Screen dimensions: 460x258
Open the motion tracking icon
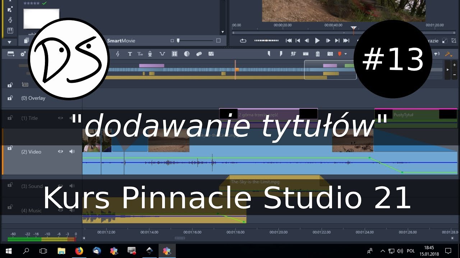pyautogui.click(x=211, y=54)
